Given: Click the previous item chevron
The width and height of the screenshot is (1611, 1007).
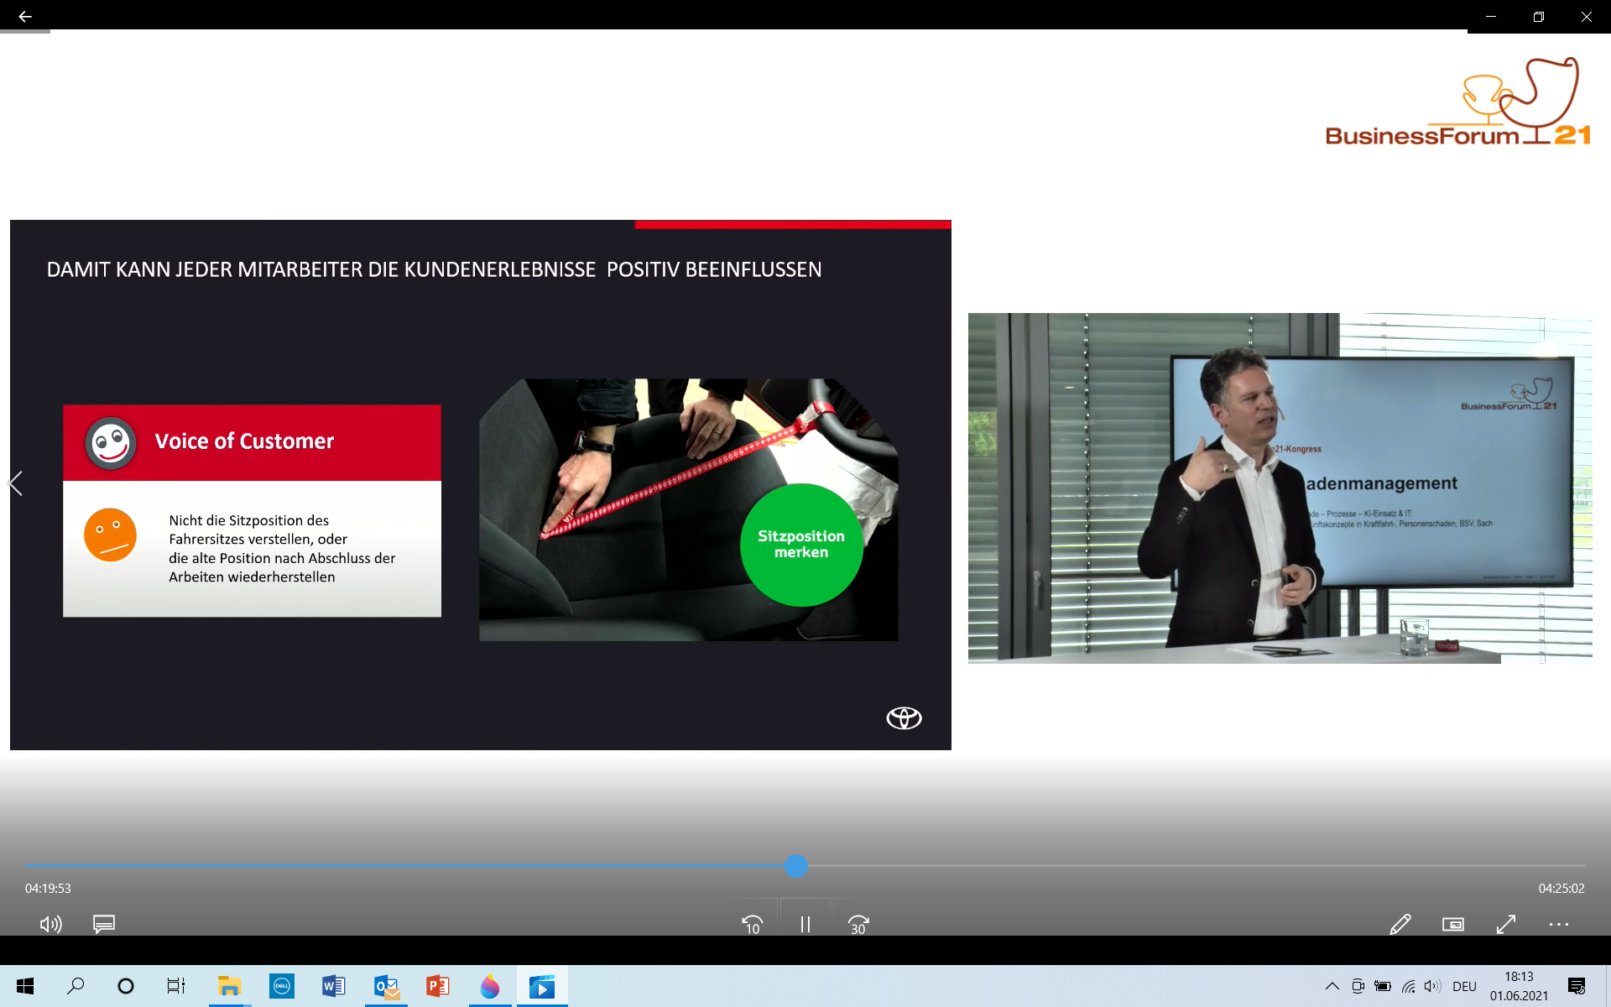Looking at the screenshot, I should pos(15,483).
